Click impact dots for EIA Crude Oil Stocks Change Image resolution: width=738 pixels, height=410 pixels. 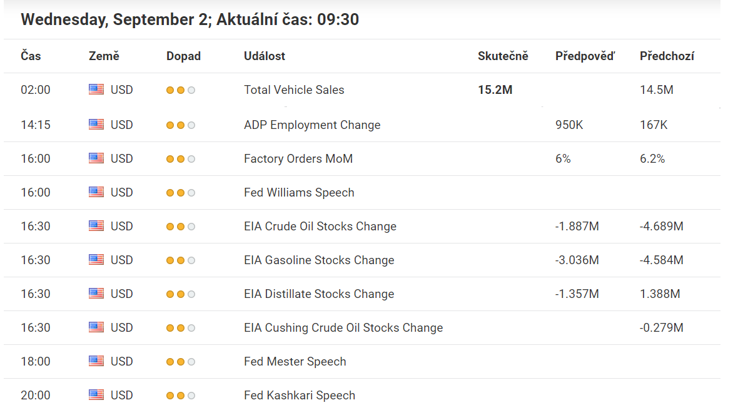click(x=181, y=227)
